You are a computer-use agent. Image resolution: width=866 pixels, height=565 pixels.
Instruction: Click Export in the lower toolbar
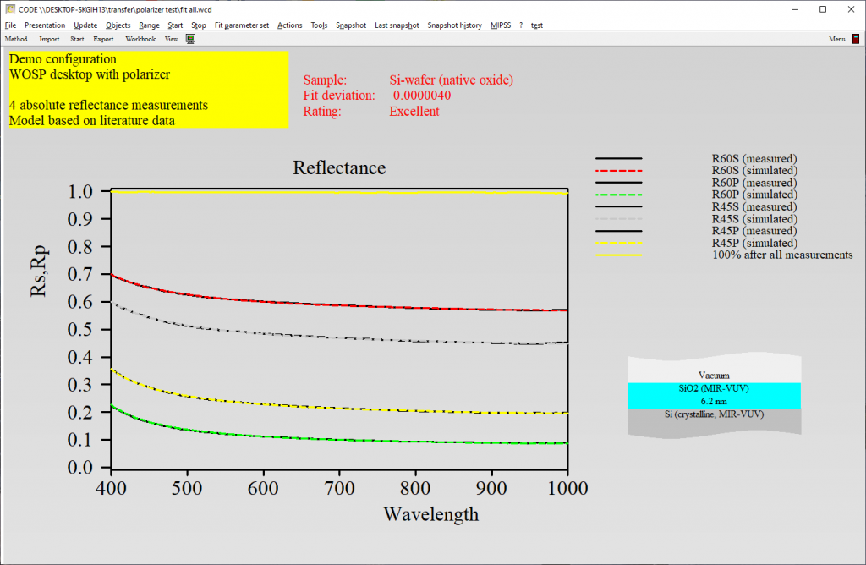103,38
